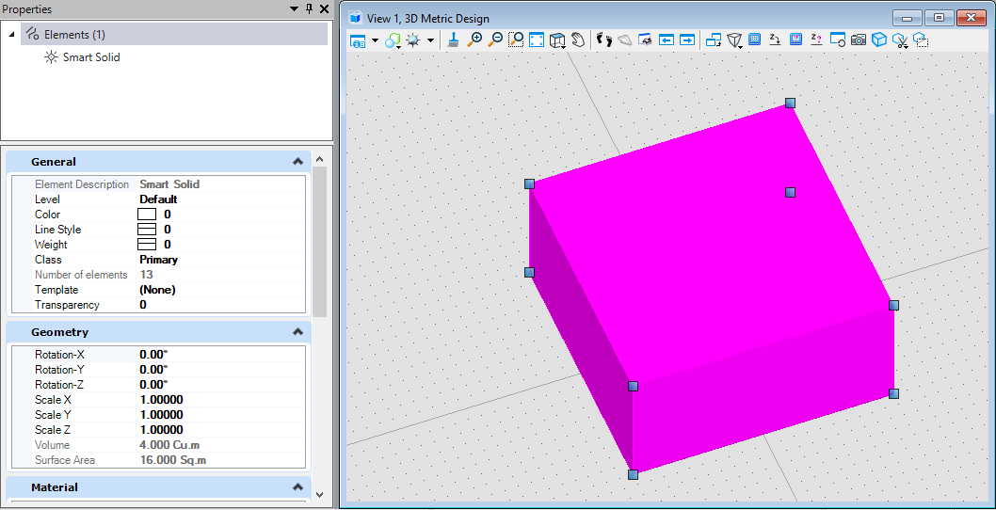The width and height of the screenshot is (996, 510).
Task: Select the Fly paper plane tool
Action: click(x=625, y=40)
